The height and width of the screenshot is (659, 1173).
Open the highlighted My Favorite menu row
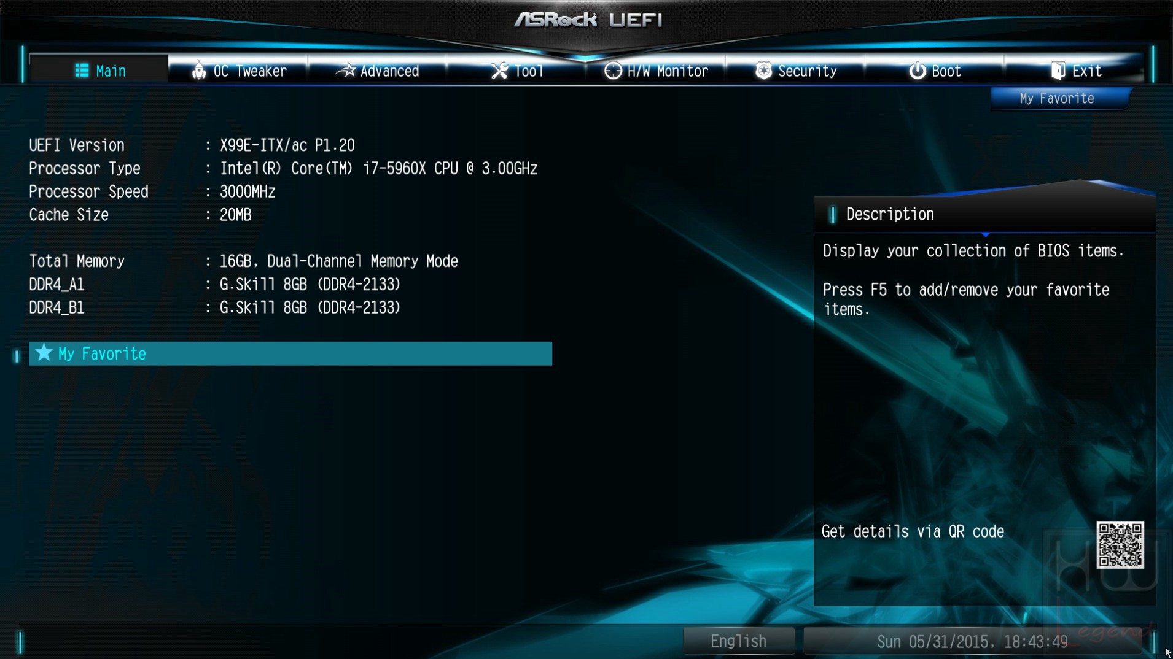[290, 353]
